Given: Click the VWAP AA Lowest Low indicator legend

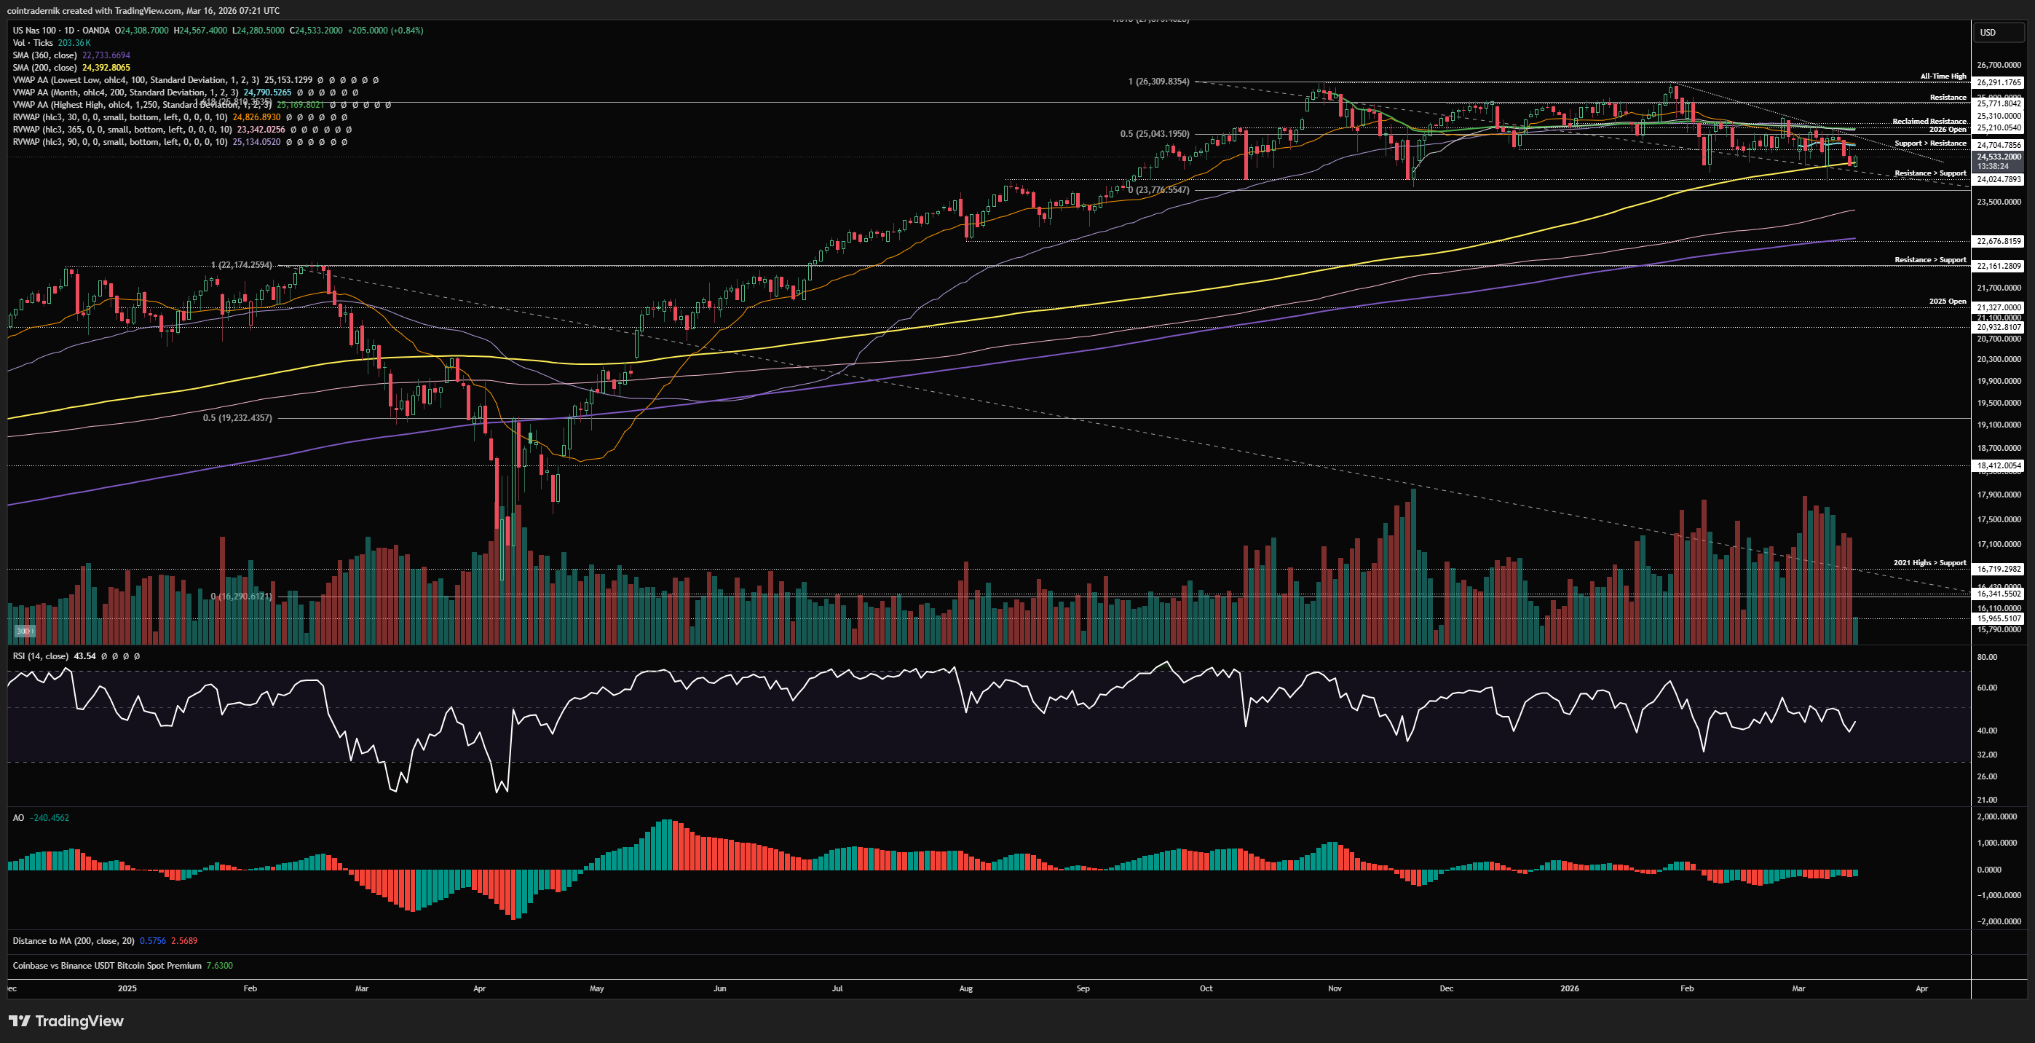Looking at the screenshot, I should point(135,80).
